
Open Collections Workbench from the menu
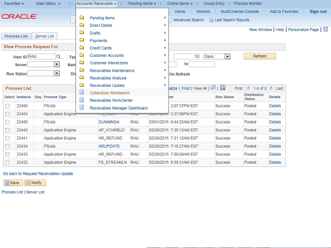110,93
